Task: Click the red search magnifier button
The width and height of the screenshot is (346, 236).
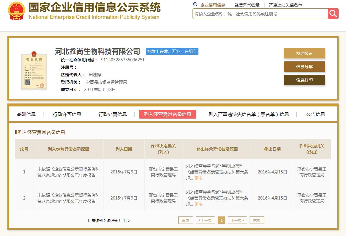Action: [333, 14]
